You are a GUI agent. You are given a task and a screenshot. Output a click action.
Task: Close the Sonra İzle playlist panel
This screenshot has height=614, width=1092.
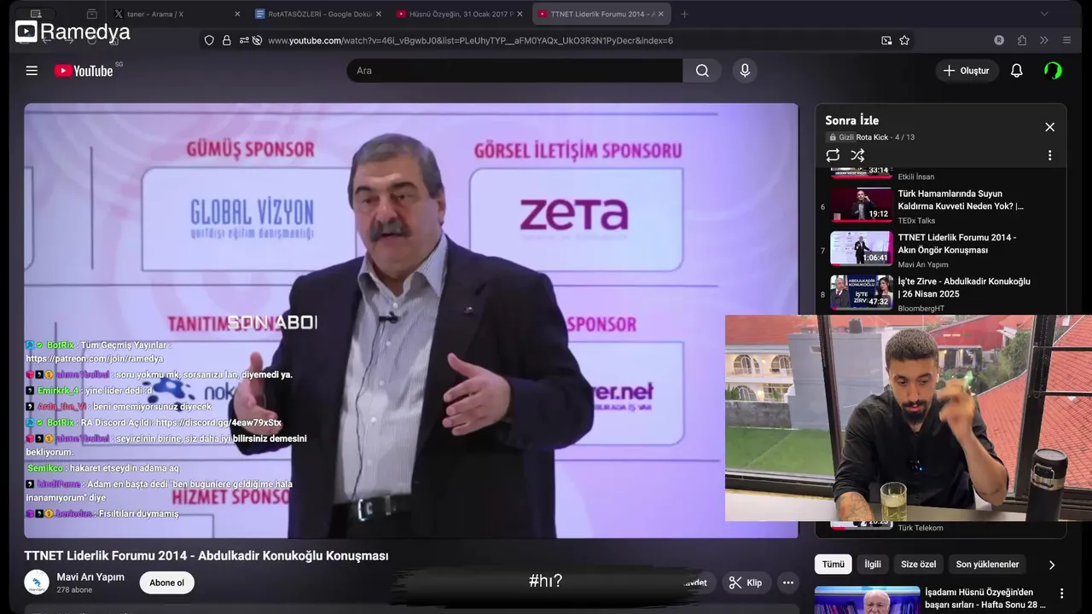1049,127
